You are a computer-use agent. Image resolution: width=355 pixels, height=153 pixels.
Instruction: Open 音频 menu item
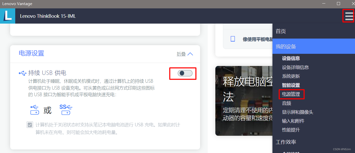tap(286, 103)
